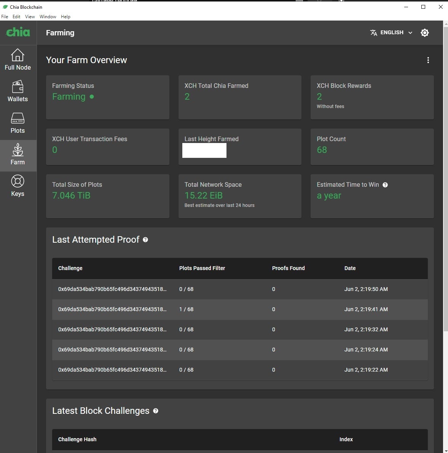Open Farm Overview three-dot menu
Screen dimensions: 448x453
[x=428, y=60]
